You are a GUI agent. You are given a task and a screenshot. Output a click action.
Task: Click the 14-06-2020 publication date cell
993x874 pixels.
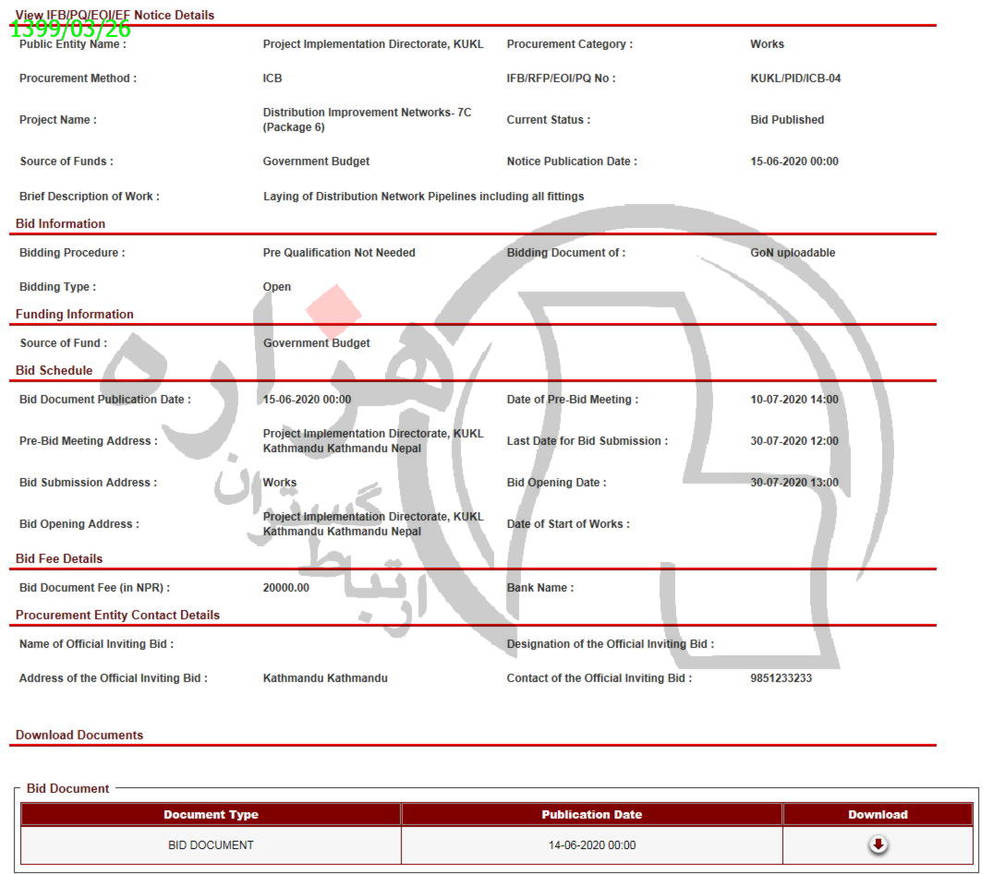pos(591,844)
